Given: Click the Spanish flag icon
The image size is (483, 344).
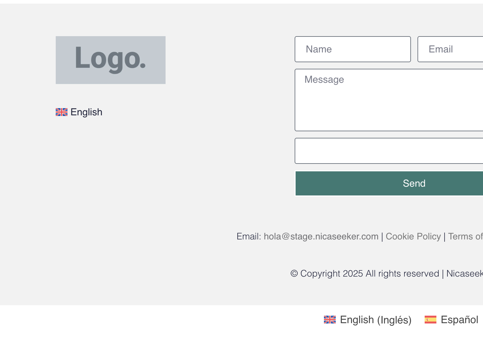Looking at the screenshot, I should (x=430, y=320).
